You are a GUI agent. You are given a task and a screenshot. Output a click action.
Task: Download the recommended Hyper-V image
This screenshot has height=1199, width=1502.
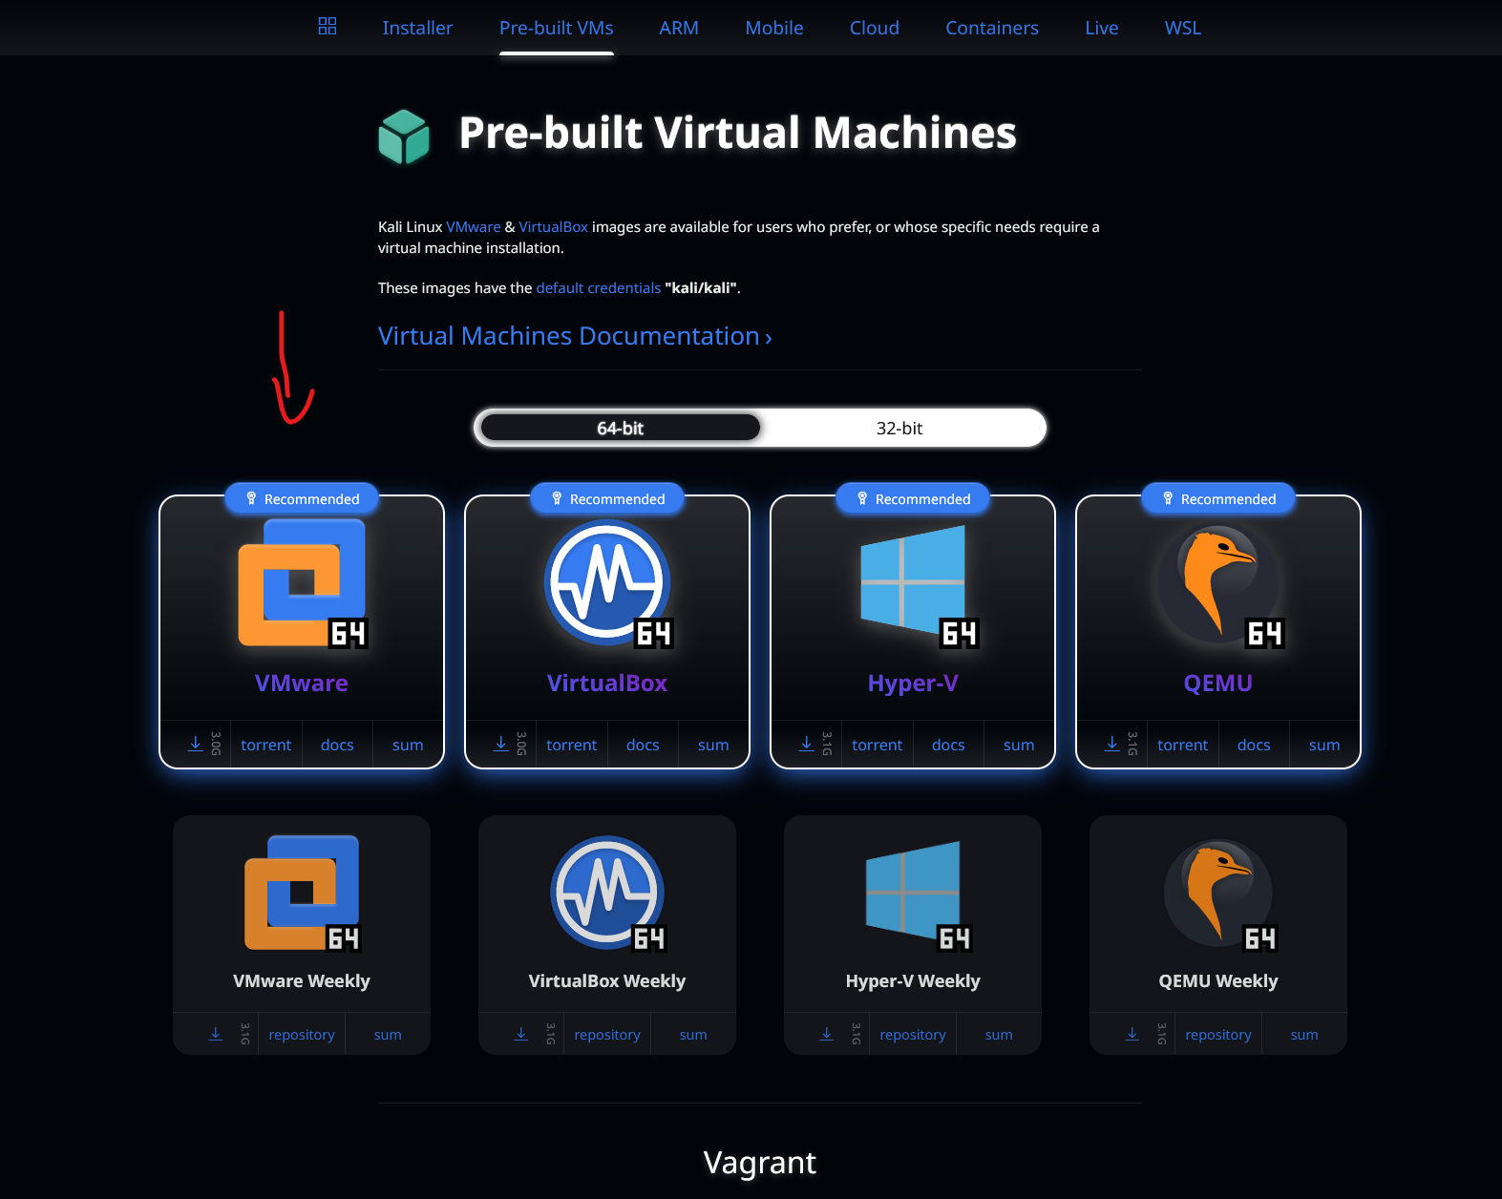pyautogui.click(x=806, y=744)
